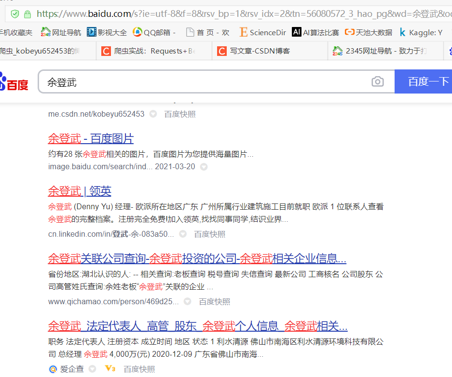This screenshot has height=377, width=452.
Task: Click the 爱企查 source icon
Action: (53, 369)
